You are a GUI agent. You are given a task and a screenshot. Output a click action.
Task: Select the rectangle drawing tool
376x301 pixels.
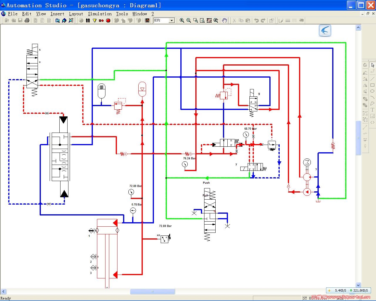coord(372,85)
